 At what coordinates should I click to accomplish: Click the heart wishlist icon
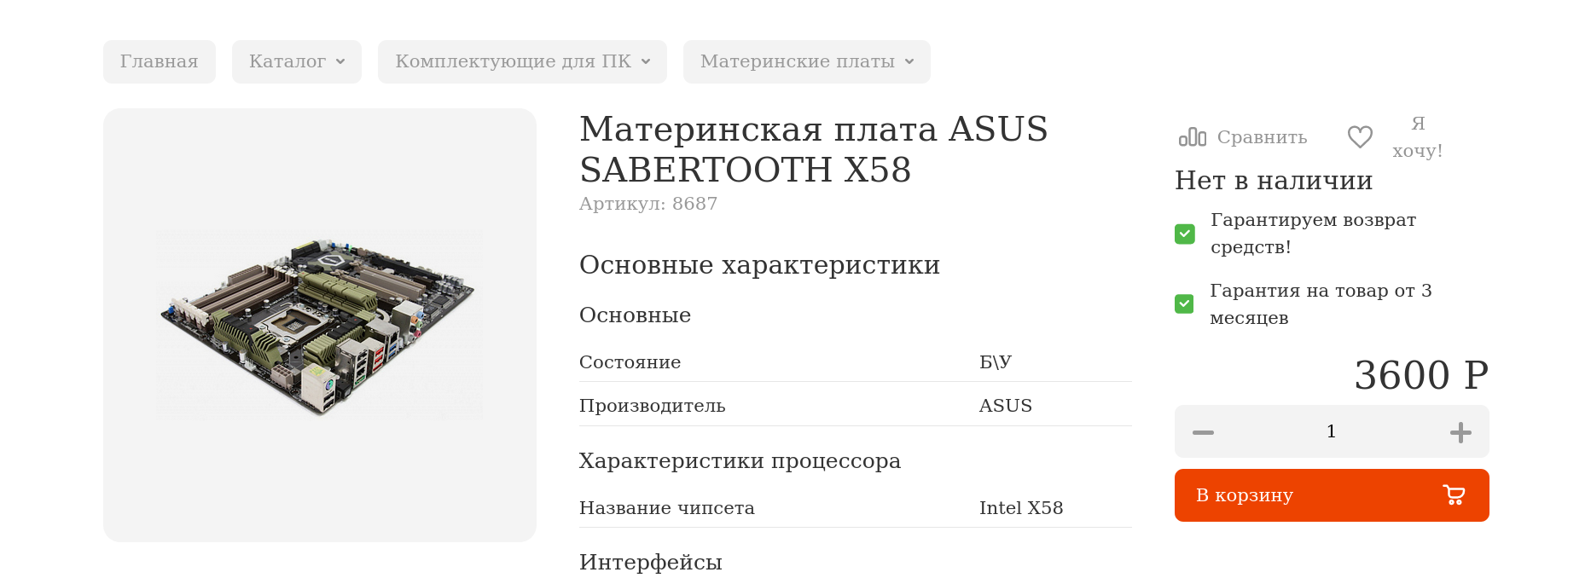tap(1360, 136)
